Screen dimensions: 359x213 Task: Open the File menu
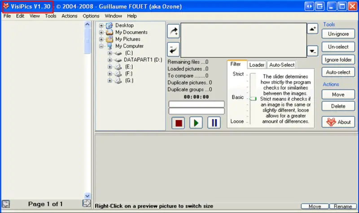7,16
